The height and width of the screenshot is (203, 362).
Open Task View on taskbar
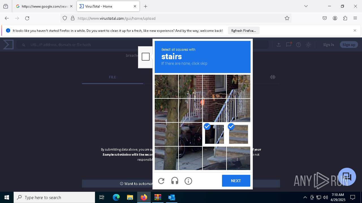click(102, 197)
